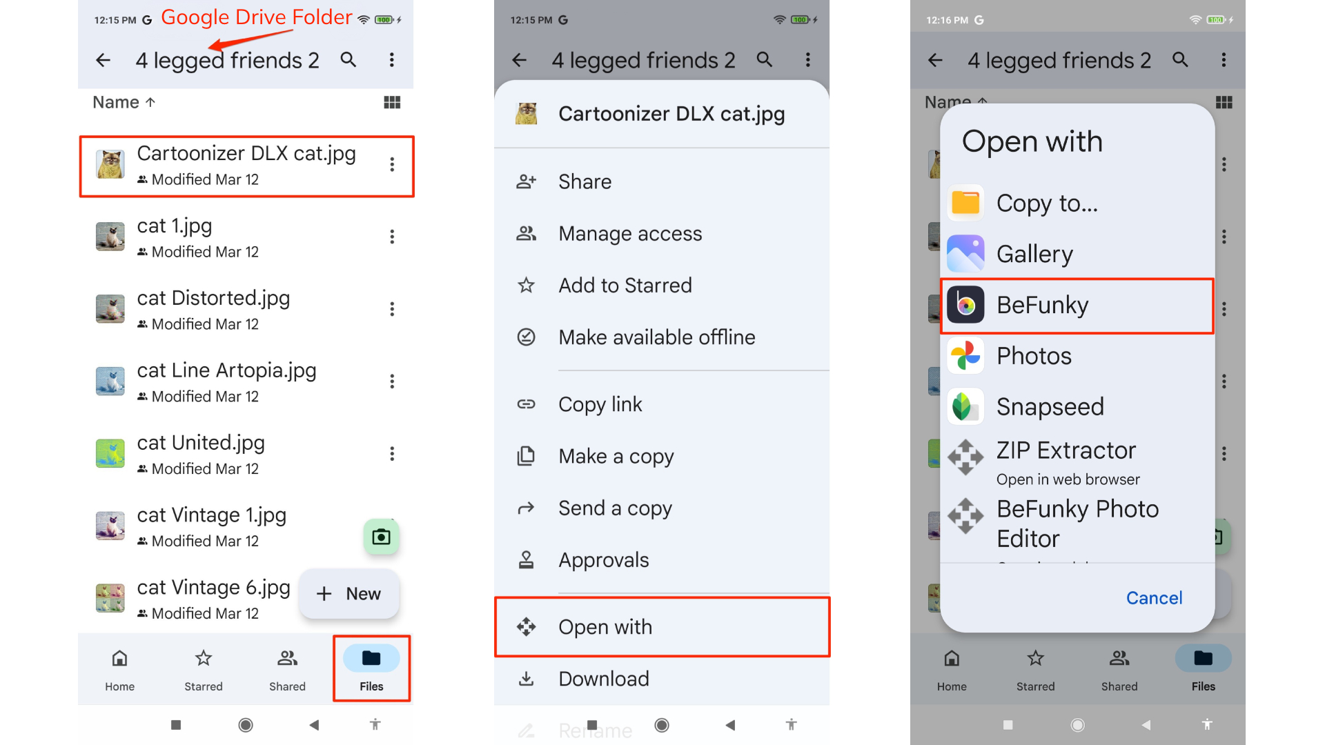The height and width of the screenshot is (745, 1325).
Task: Select Google Photos in Open with dialog
Action: click(1034, 356)
